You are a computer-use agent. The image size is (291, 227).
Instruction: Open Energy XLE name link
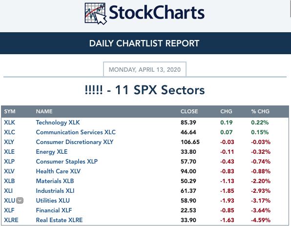tap(52, 152)
